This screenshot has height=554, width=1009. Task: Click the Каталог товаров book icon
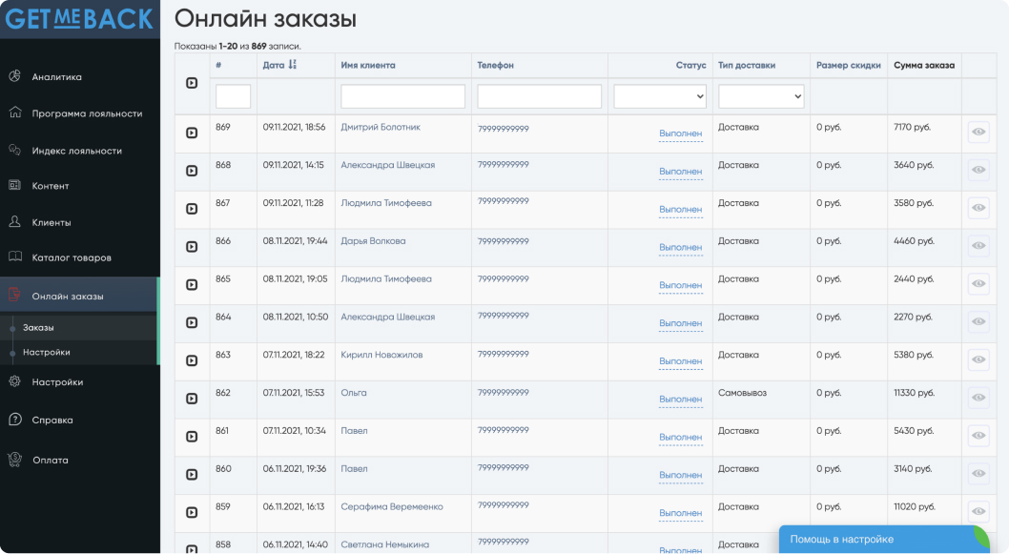click(14, 256)
